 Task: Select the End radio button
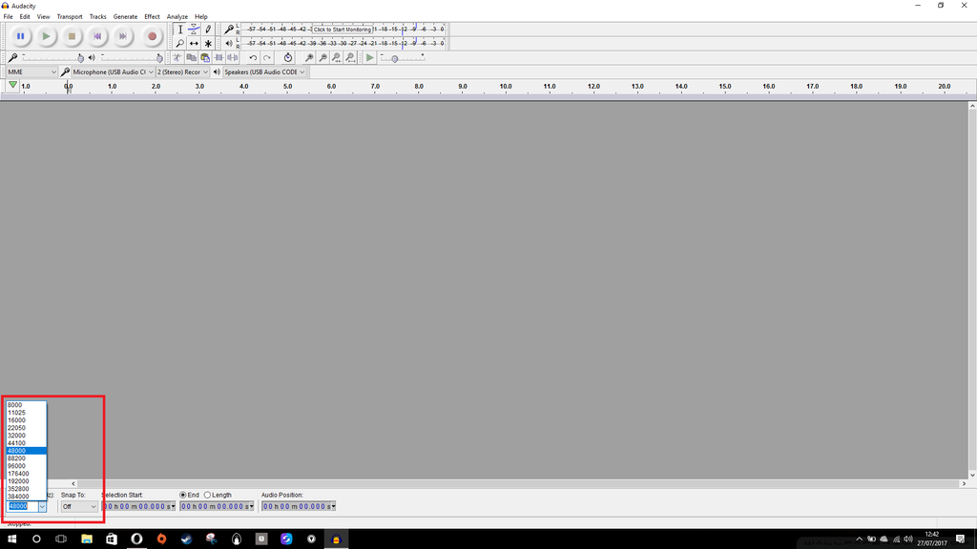[x=183, y=495]
